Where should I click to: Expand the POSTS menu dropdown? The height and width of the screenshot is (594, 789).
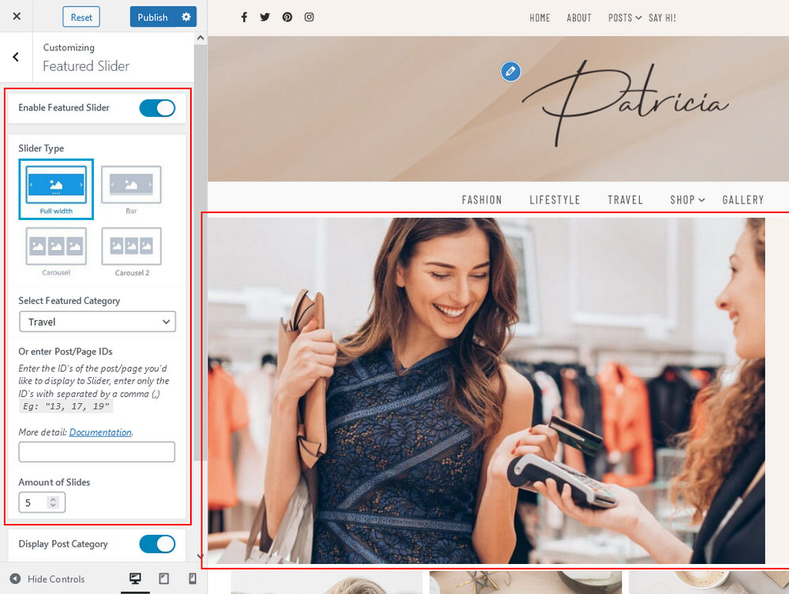coord(624,18)
